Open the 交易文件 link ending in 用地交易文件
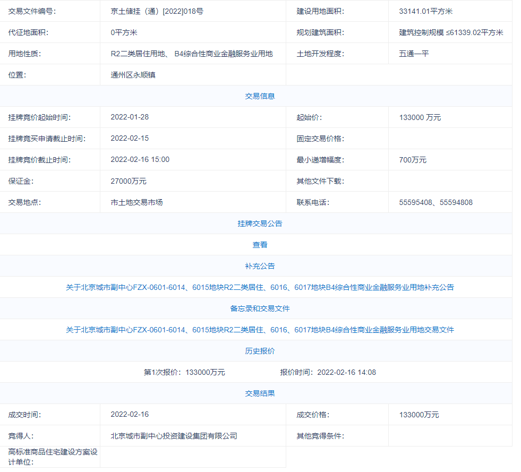The image size is (521, 472). click(260, 330)
